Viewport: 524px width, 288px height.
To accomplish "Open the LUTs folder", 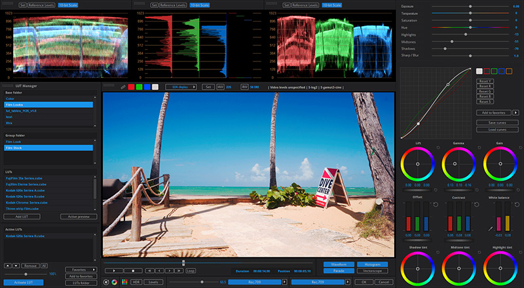I will point(81,283).
